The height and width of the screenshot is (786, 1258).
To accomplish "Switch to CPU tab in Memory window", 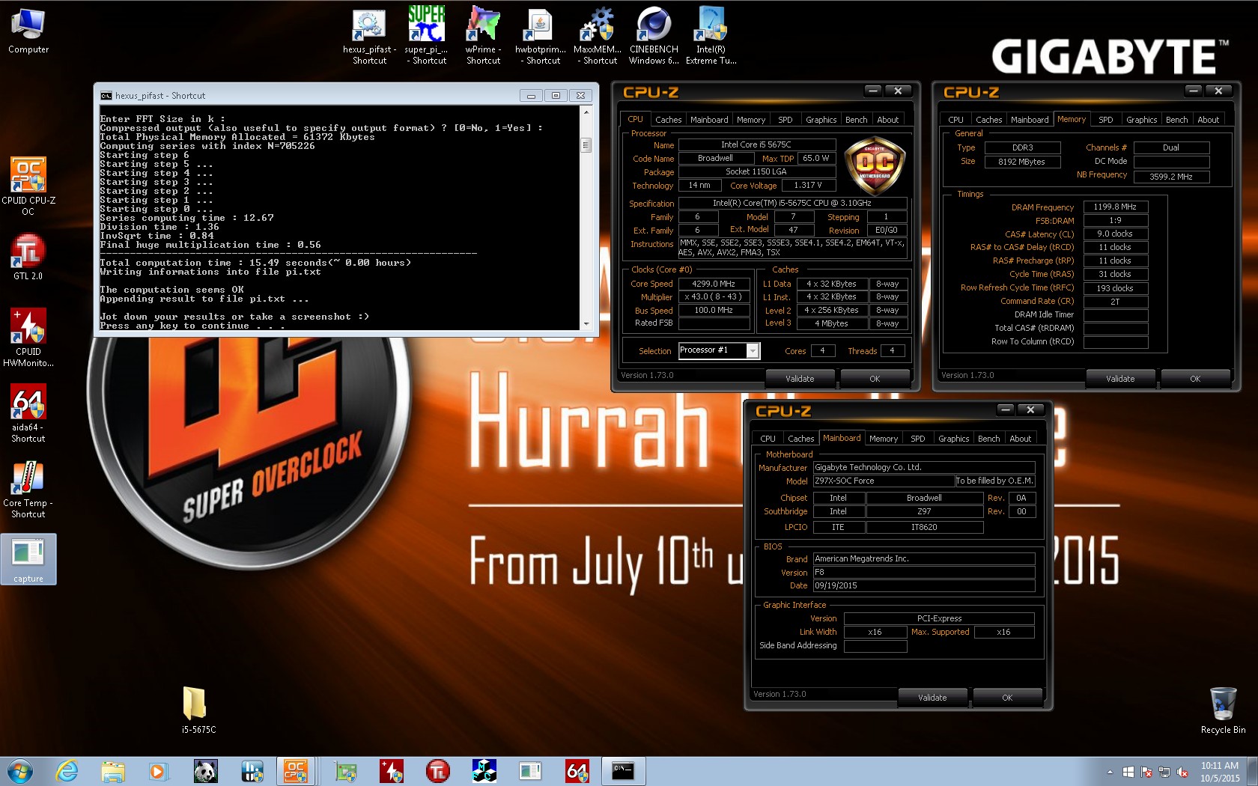I will coord(955,120).
